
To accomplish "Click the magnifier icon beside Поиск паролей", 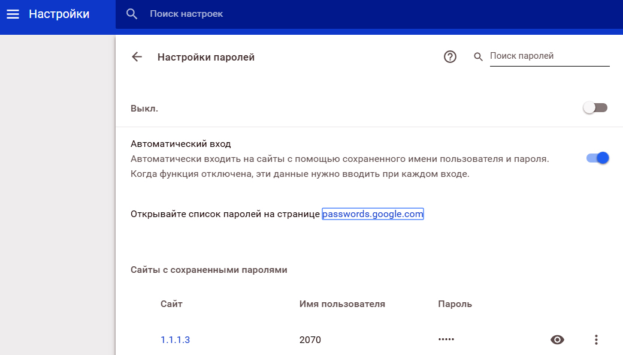I will 478,57.
